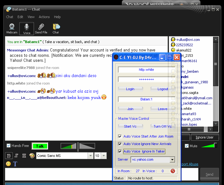The image size is (224, 185).
Task: Click the smiley next to +ullus@ovi.com in user list
Action: (173, 39)
